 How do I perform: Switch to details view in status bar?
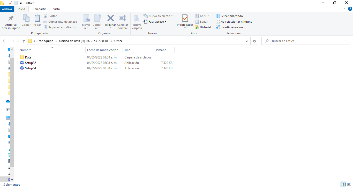pyautogui.click(x=343, y=184)
